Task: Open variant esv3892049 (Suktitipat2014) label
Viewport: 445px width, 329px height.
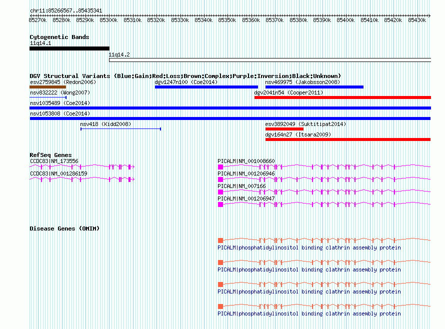Action: 305,124
